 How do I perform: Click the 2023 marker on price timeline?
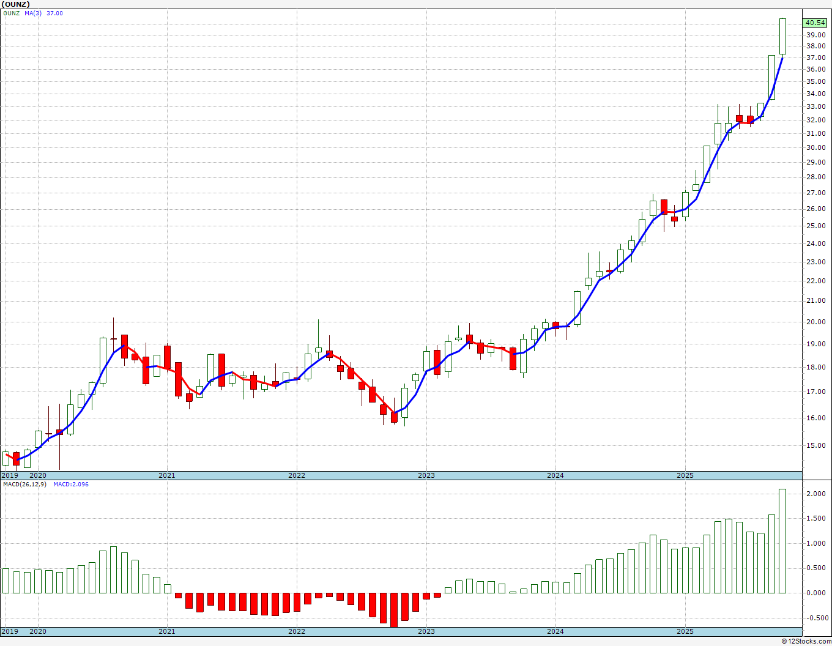click(426, 475)
